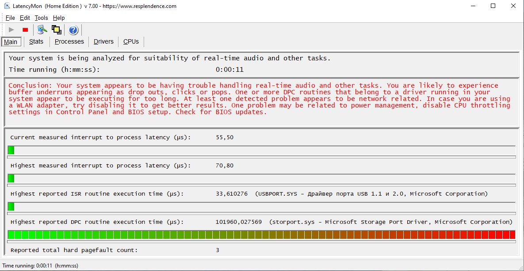This screenshot has width=524, height=271.
Task: Click the overlapping windows toolbar icon
Action: 57,30
